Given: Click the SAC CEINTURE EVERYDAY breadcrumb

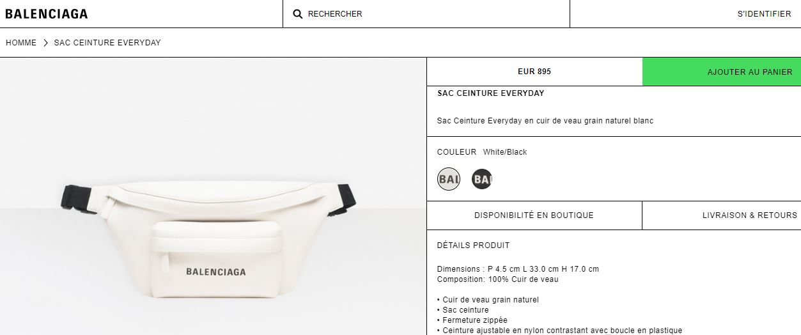Looking at the screenshot, I should 107,43.
